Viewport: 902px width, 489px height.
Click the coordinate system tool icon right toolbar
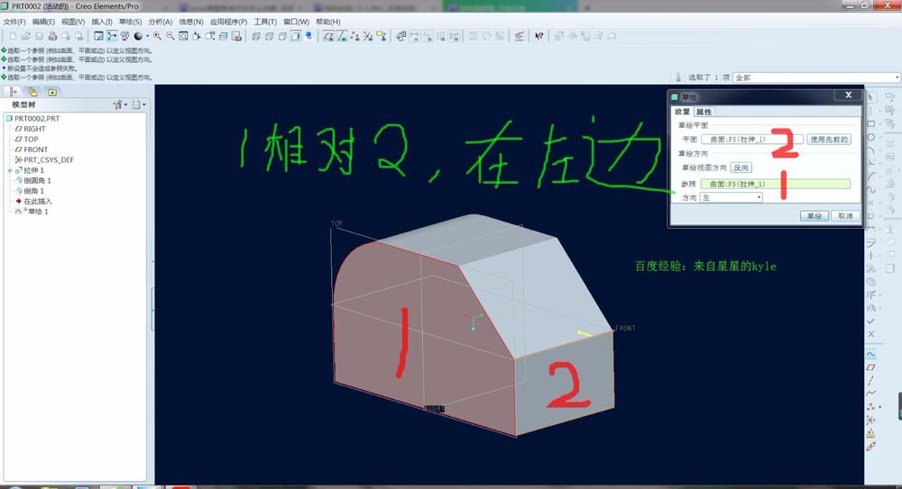pyautogui.click(x=871, y=420)
